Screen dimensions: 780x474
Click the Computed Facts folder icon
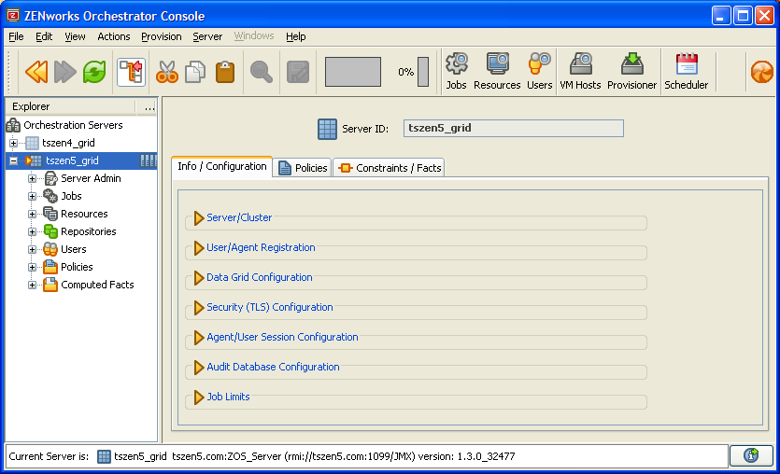50,285
